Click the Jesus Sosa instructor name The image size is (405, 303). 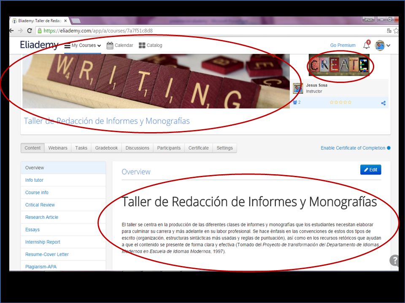pyautogui.click(x=317, y=85)
